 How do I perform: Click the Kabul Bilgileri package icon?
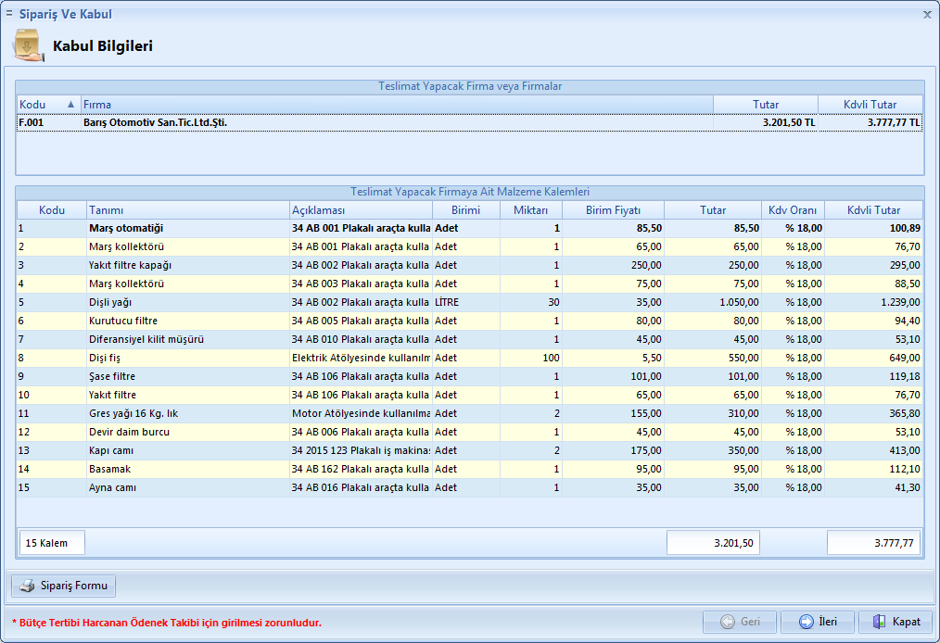(28, 45)
